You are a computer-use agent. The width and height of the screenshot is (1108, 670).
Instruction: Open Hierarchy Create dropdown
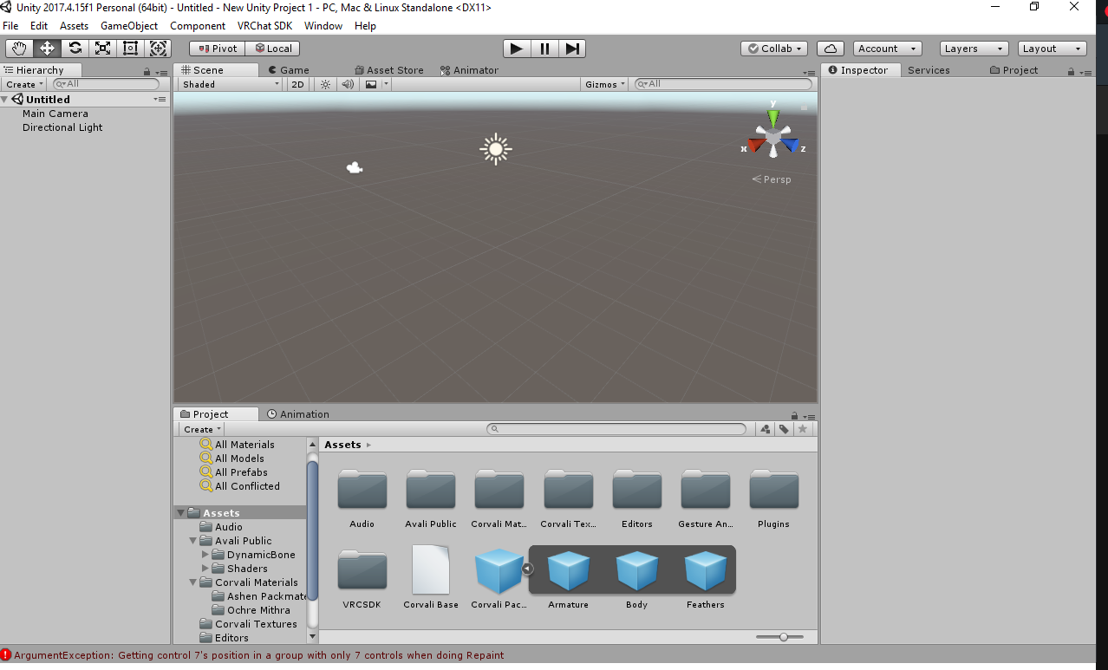point(24,84)
